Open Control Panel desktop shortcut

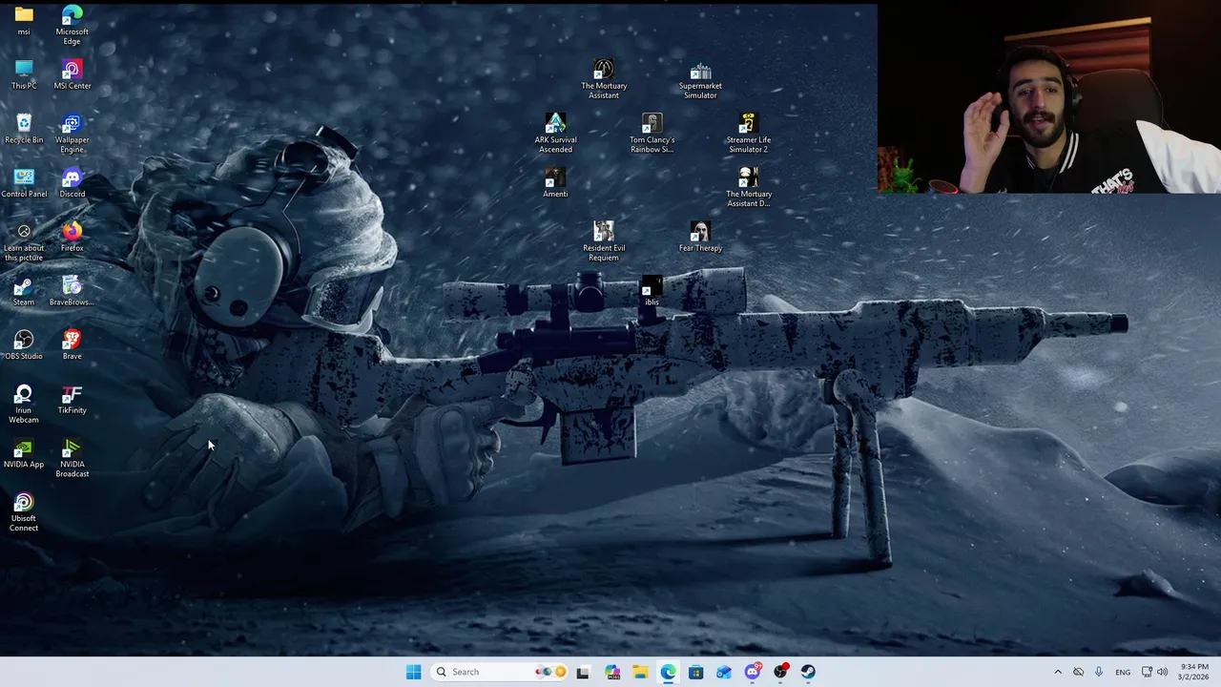(x=24, y=183)
